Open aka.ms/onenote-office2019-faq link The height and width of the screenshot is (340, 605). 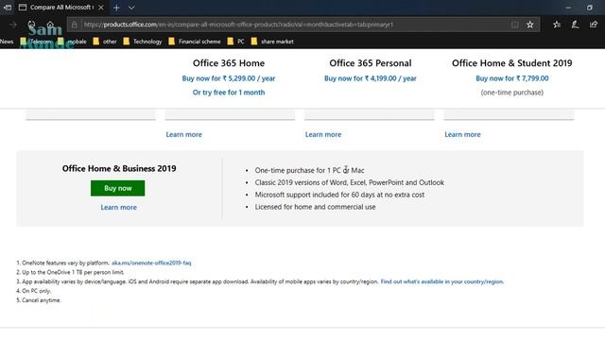click(151, 263)
